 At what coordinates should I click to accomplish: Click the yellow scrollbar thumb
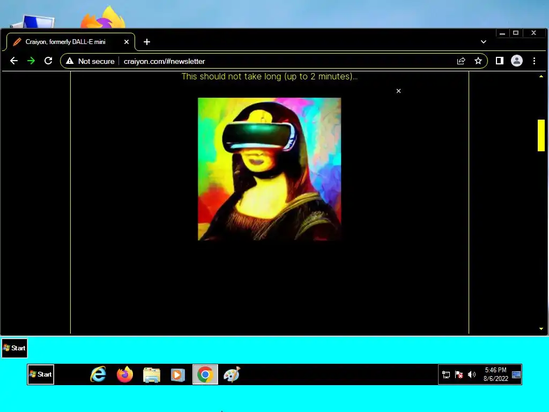coord(541,136)
